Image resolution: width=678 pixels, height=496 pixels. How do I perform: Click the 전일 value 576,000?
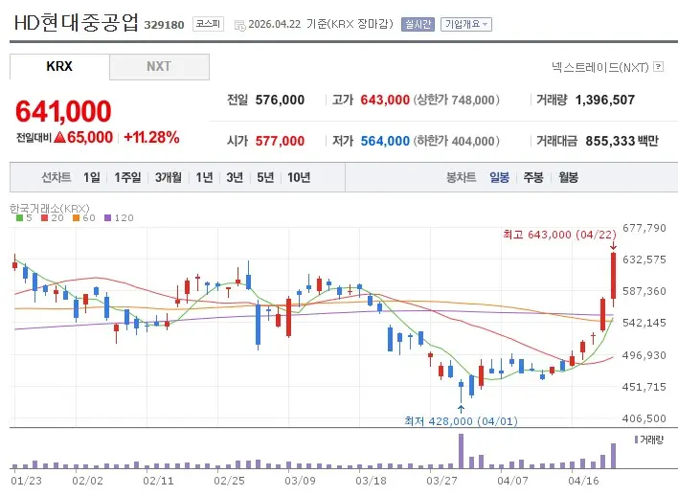pyautogui.click(x=280, y=100)
